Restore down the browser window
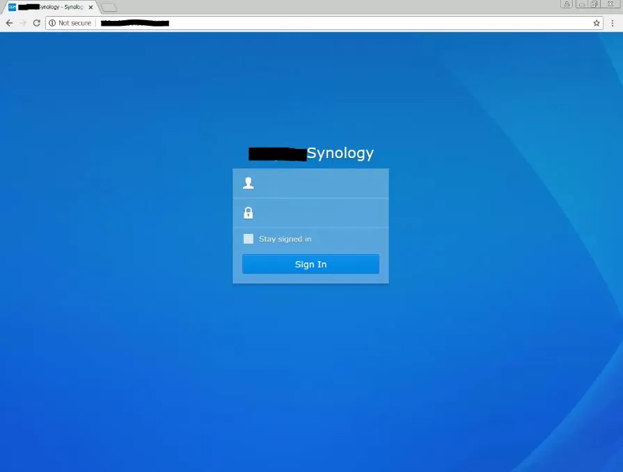This screenshot has width=623, height=472. (594, 4)
